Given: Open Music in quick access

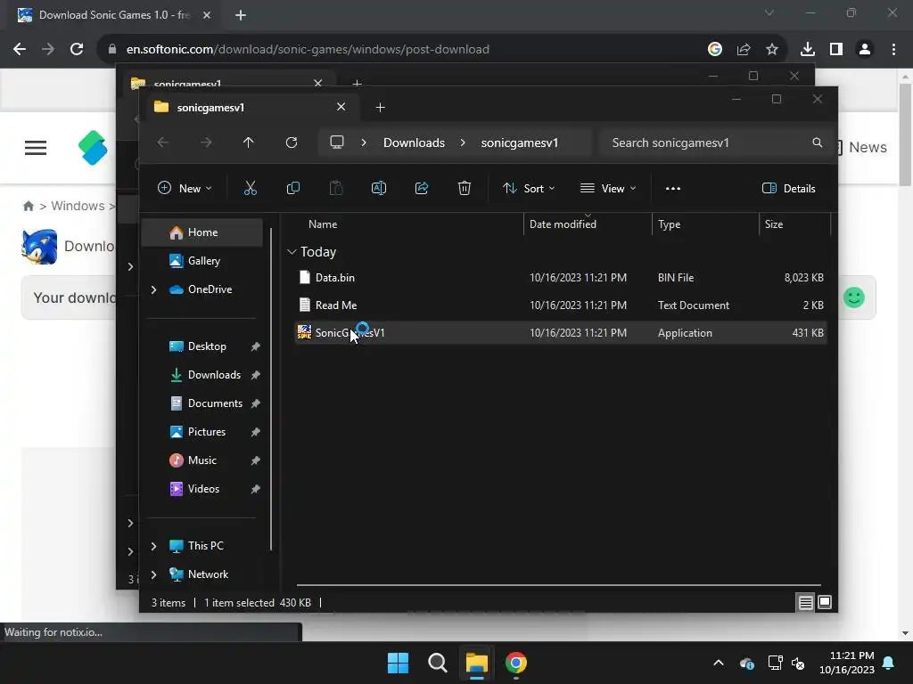Looking at the screenshot, I should coord(202,460).
